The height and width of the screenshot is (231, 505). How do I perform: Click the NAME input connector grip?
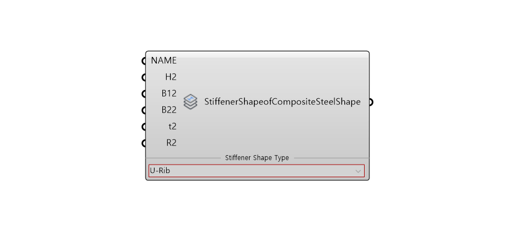tap(144, 60)
